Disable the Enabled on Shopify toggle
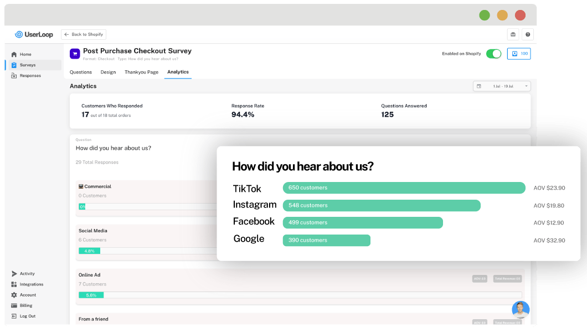The height and width of the screenshot is (333, 587). click(493, 54)
